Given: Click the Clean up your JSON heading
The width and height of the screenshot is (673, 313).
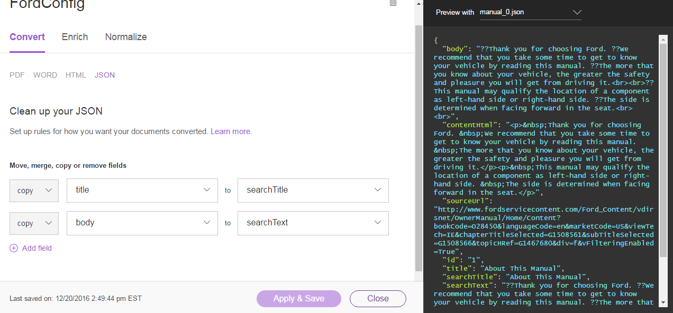Looking at the screenshot, I should coord(56,111).
